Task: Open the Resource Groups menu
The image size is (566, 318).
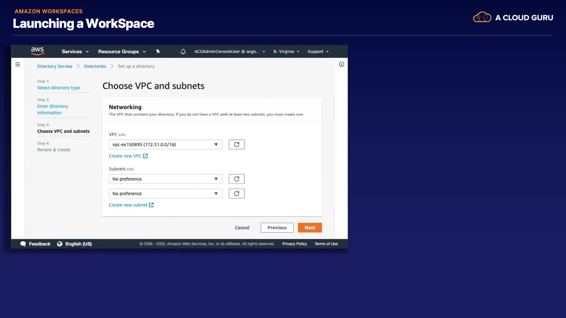Action: [x=122, y=52]
